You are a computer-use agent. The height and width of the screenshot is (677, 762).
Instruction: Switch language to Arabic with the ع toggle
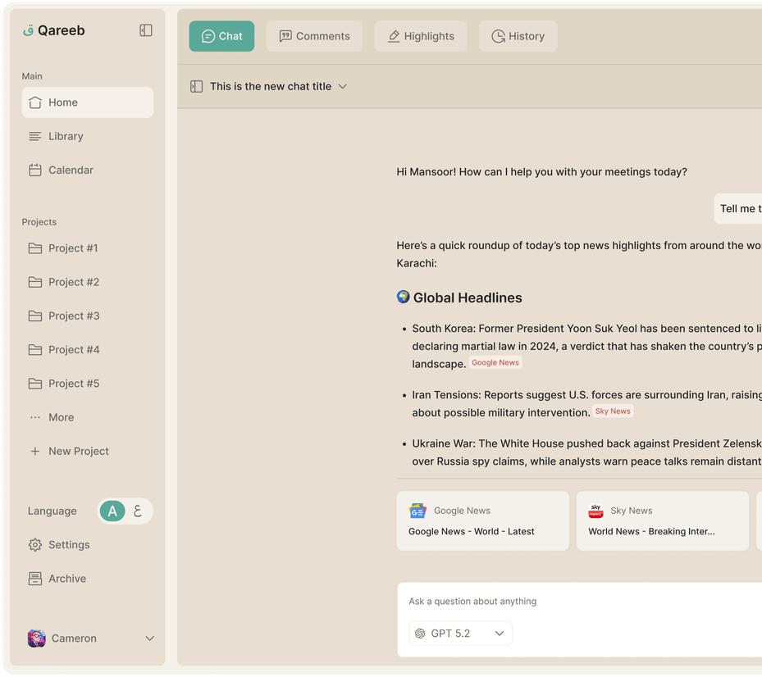138,511
